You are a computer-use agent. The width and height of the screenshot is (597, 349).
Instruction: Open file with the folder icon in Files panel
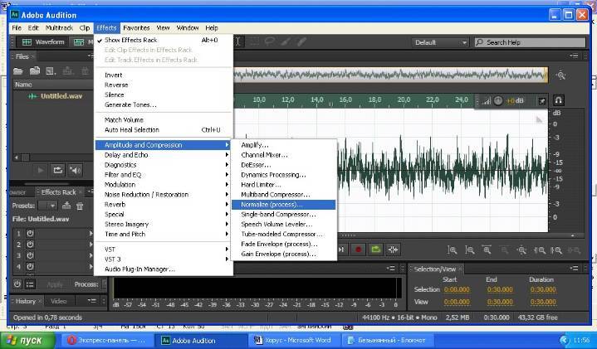click(x=17, y=71)
